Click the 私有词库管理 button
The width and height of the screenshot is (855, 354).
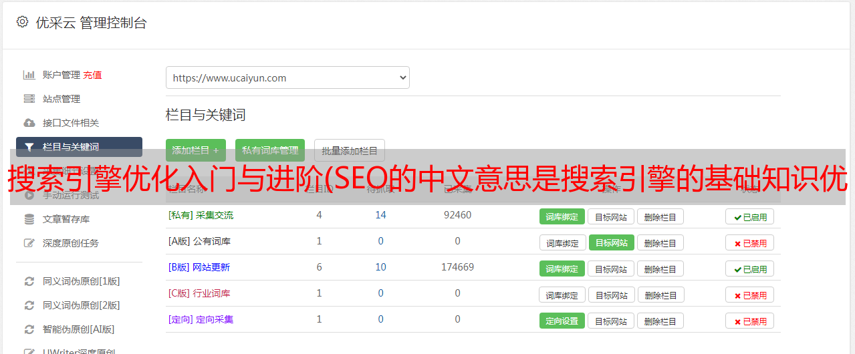[x=270, y=150]
